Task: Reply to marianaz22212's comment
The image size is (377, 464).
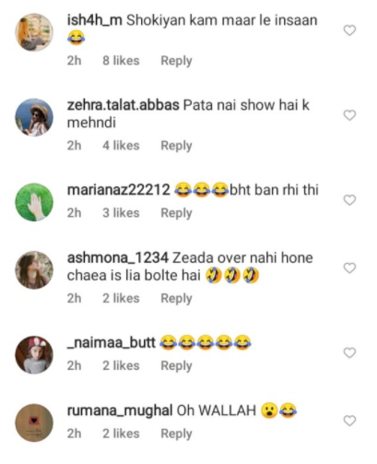Action: pyautogui.click(x=176, y=213)
